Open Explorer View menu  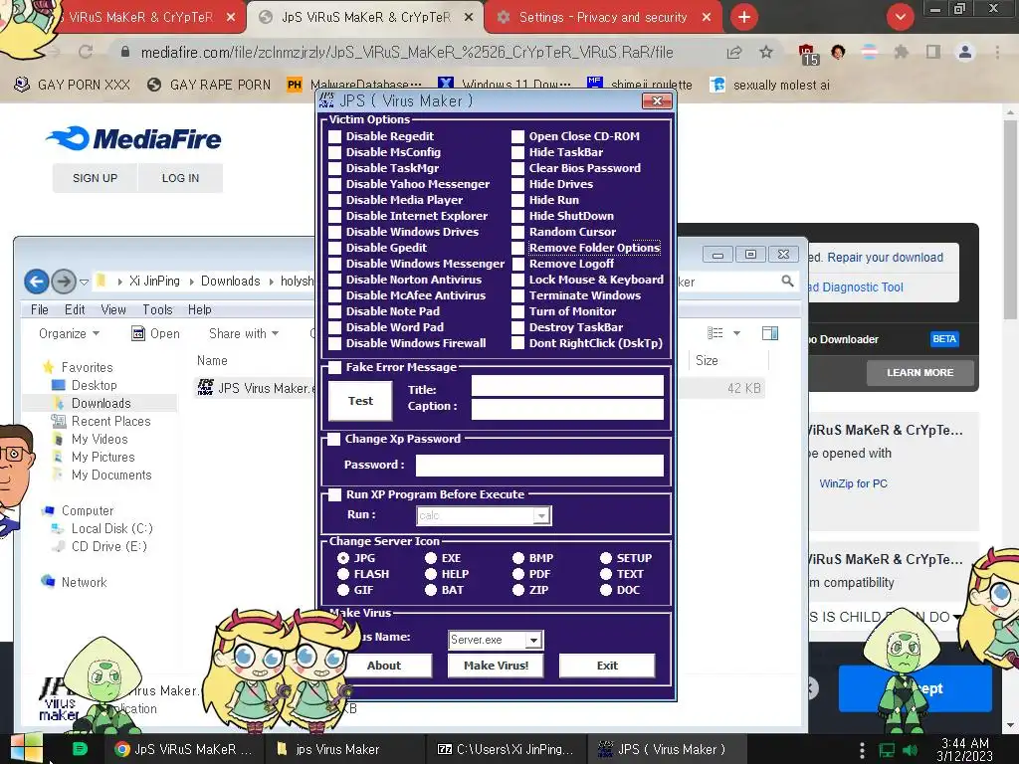(113, 310)
